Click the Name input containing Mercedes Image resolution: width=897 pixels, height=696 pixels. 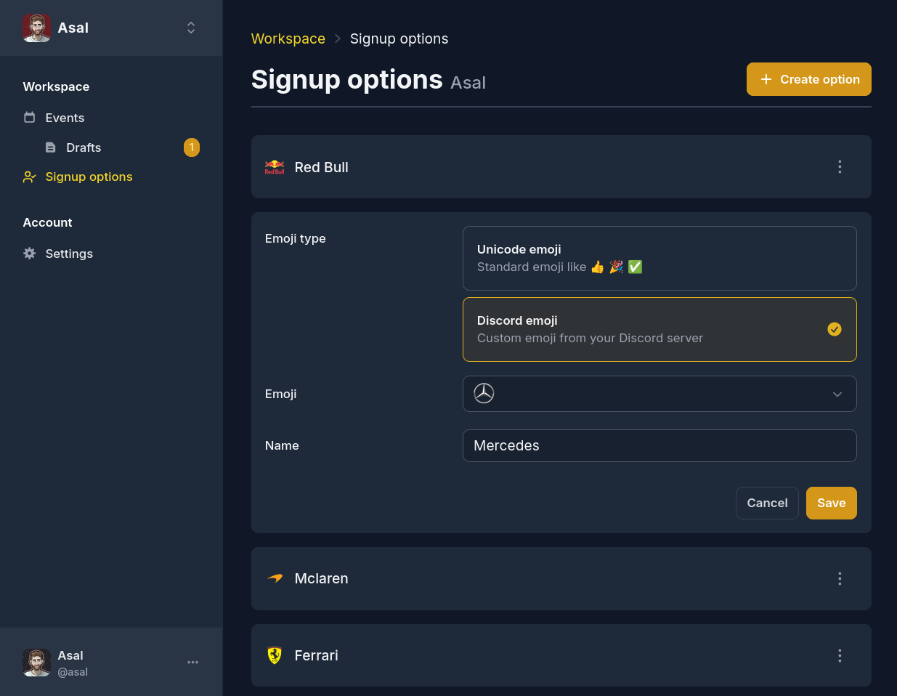pyautogui.click(x=659, y=445)
